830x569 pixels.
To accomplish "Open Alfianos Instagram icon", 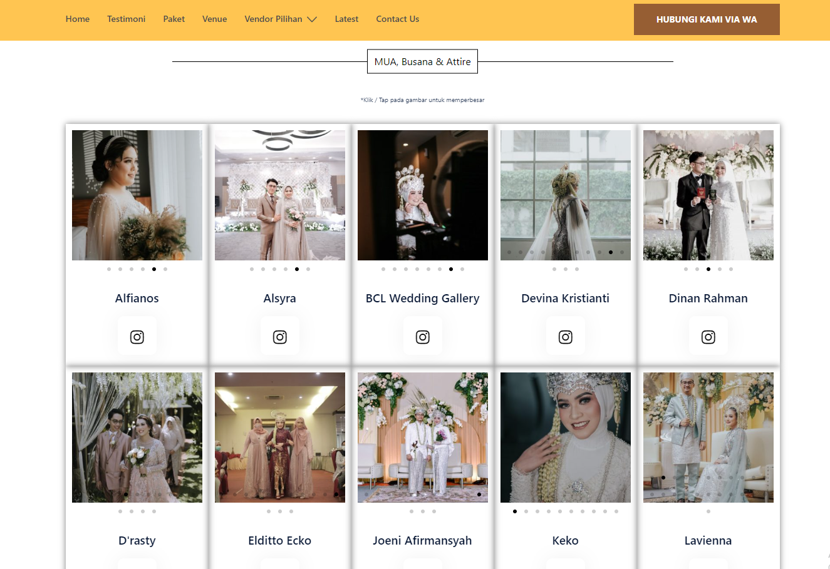I will (x=137, y=337).
